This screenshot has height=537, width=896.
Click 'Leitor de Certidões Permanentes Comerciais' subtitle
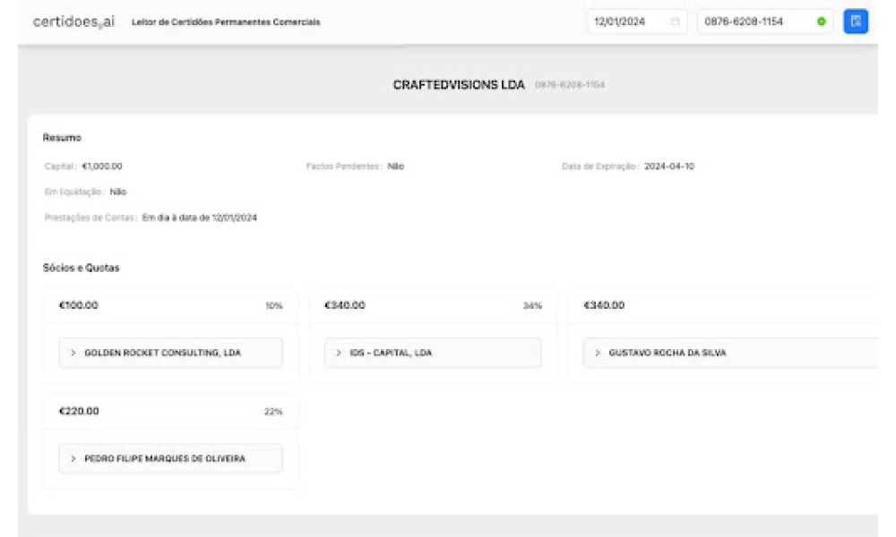[226, 22]
